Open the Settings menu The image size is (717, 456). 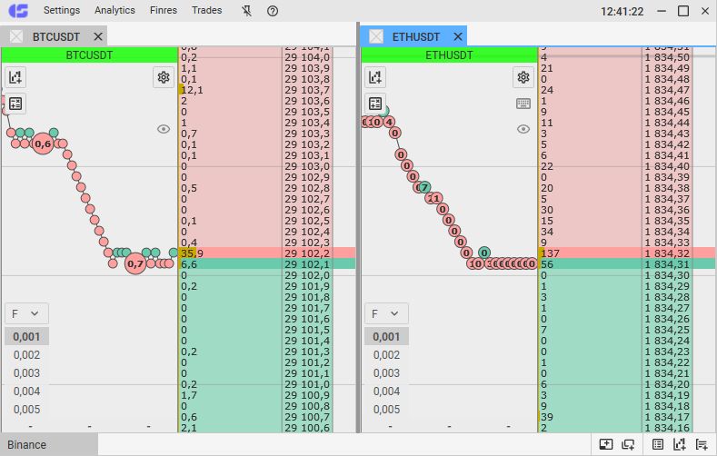[x=62, y=11]
